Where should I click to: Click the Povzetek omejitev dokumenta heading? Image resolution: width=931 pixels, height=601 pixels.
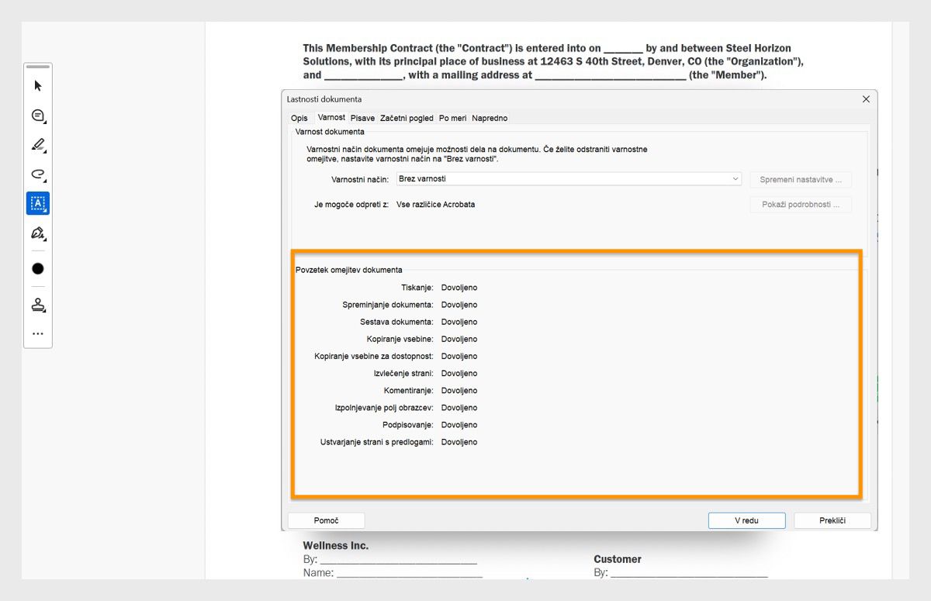349,270
